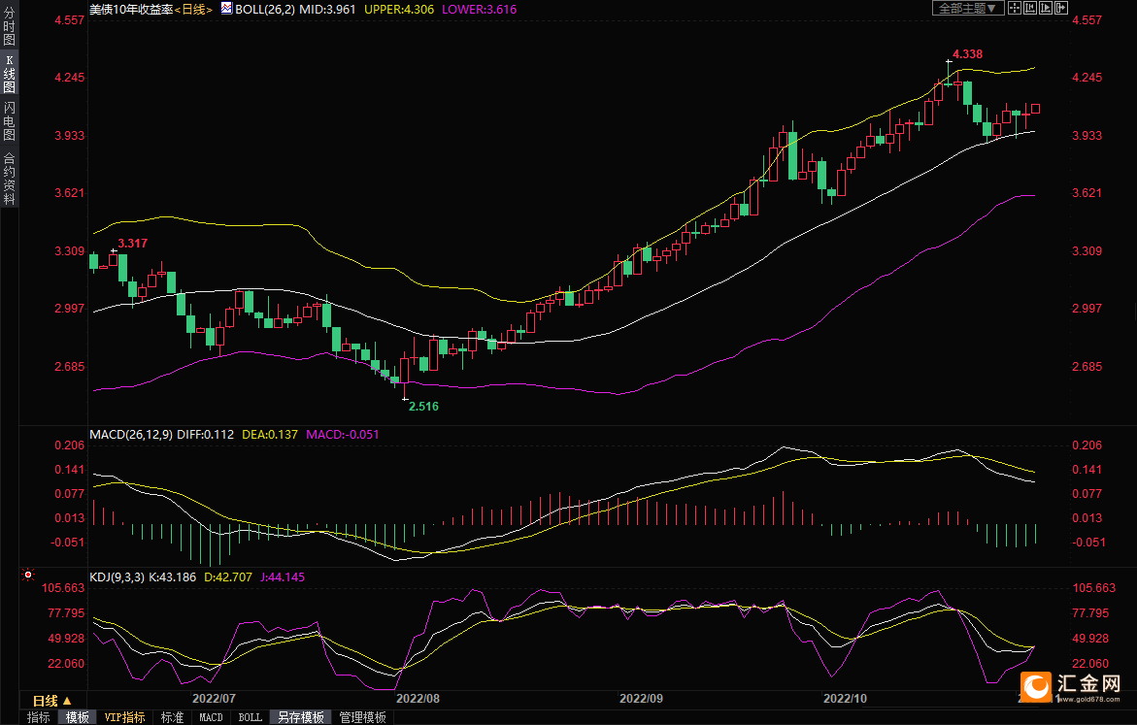Click the 2022/10 date axis label
The height and width of the screenshot is (725, 1137).
click(x=845, y=698)
